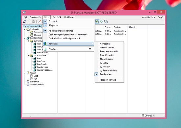The image size is (181, 128).
Task: Sort by Szekció szerint
Action: point(109,55)
